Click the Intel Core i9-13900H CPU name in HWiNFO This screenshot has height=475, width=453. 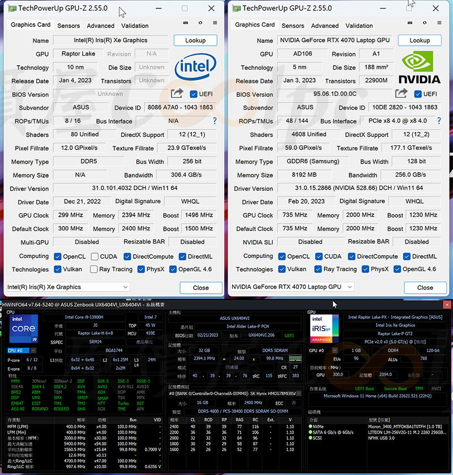pos(84,317)
